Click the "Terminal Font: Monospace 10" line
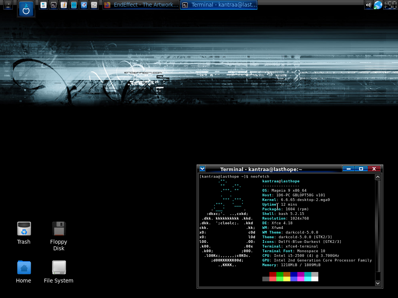The image size is (398, 298). (294, 251)
